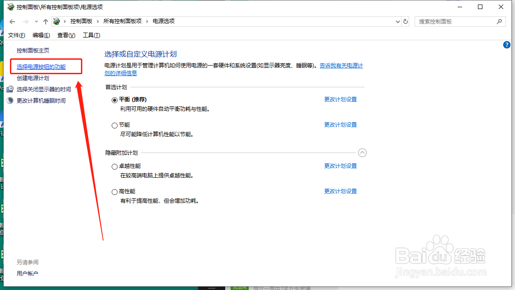Click the back navigation arrow
Viewport: 515px width, 290px height.
12,21
